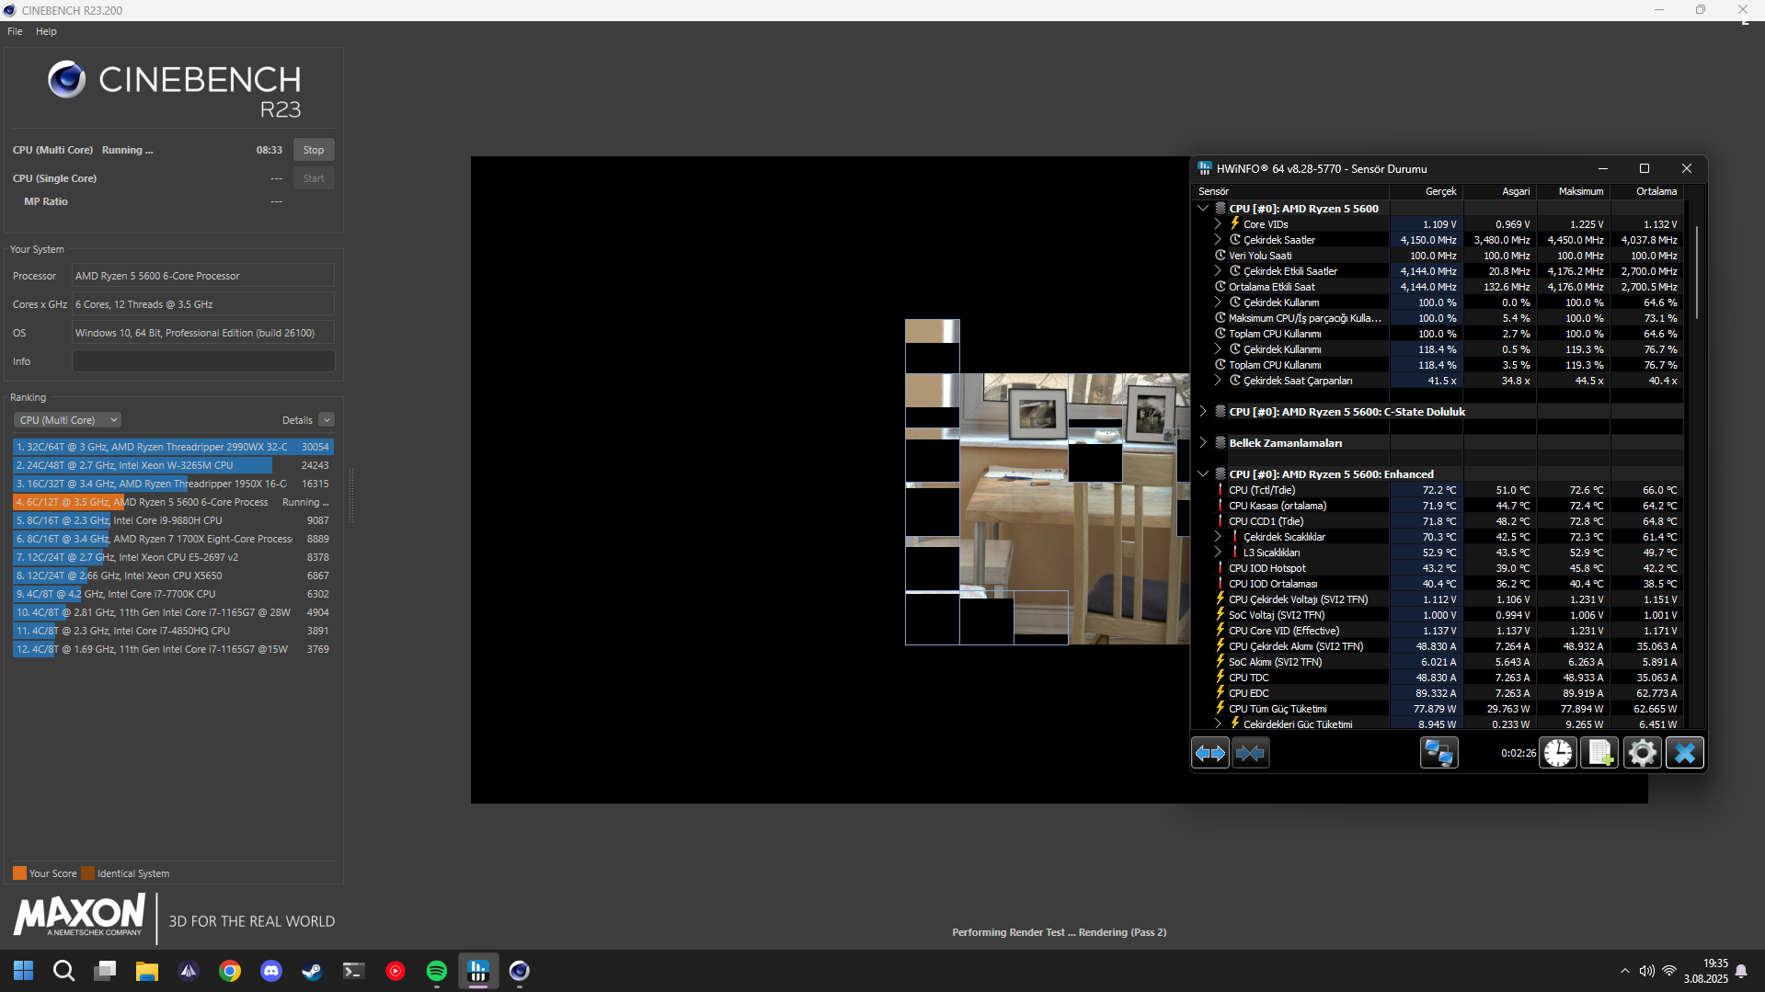Click the Ortalama column header
1765x992 pixels.
click(x=1647, y=191)
